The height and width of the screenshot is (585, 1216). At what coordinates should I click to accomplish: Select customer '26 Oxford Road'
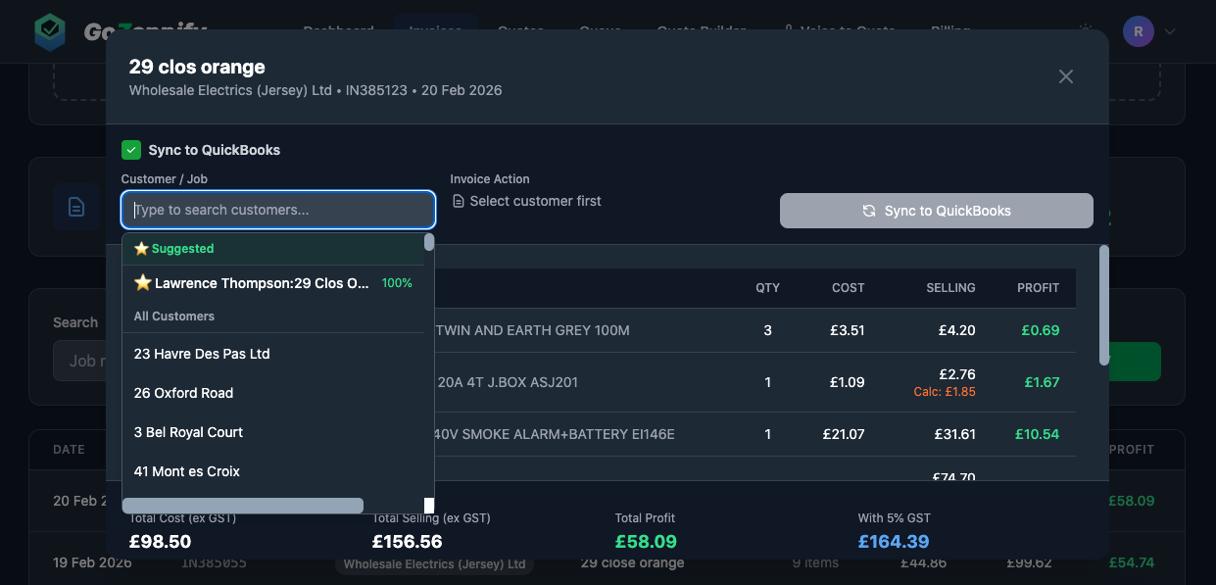click(183, 393)
